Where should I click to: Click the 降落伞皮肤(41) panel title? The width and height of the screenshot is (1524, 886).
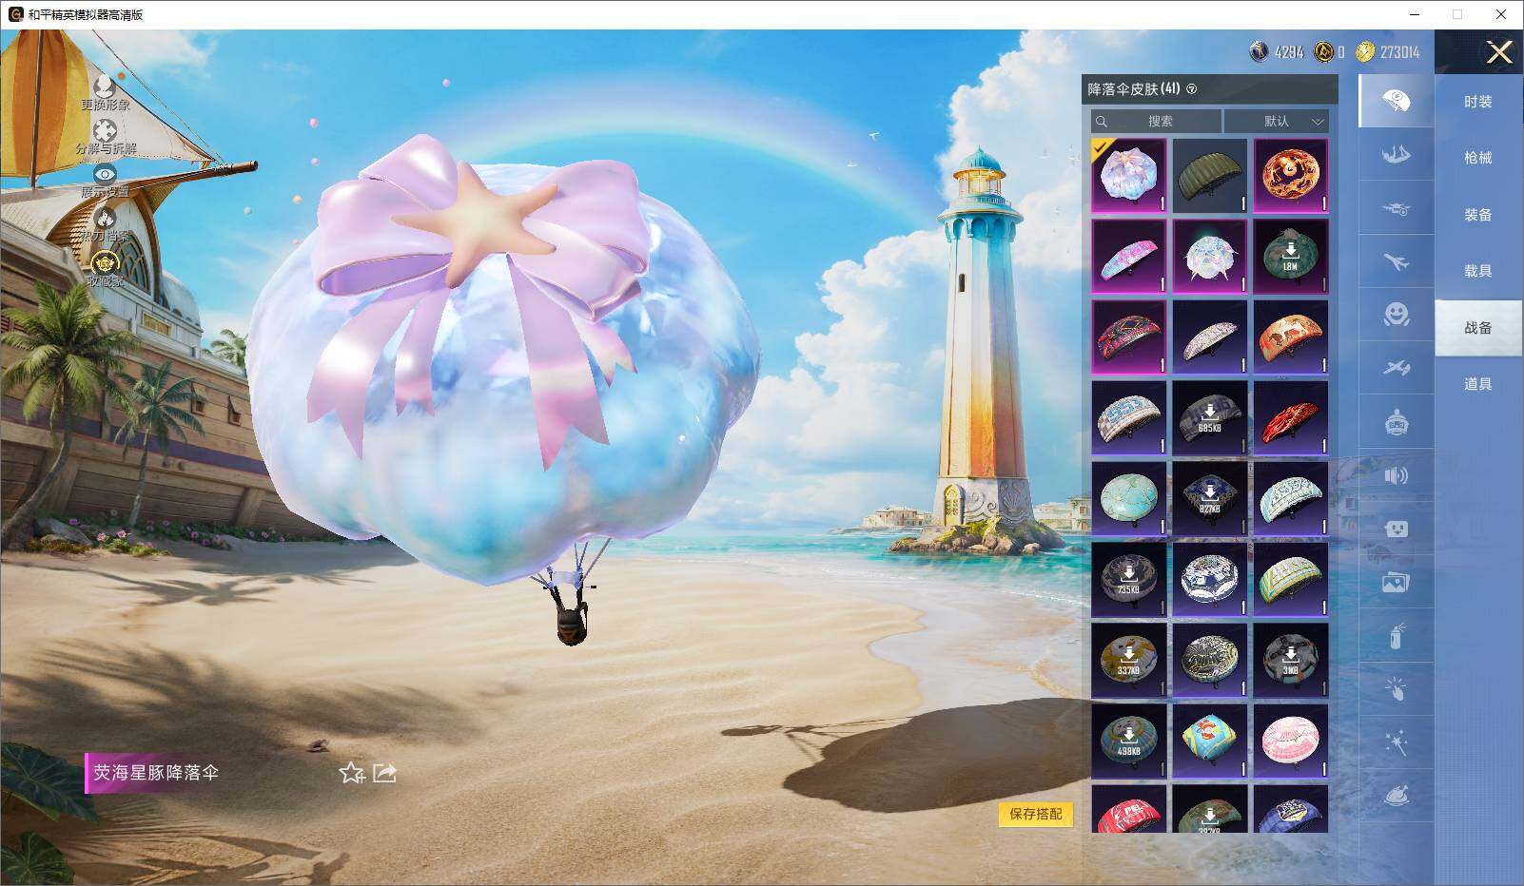click(1134, 89)
